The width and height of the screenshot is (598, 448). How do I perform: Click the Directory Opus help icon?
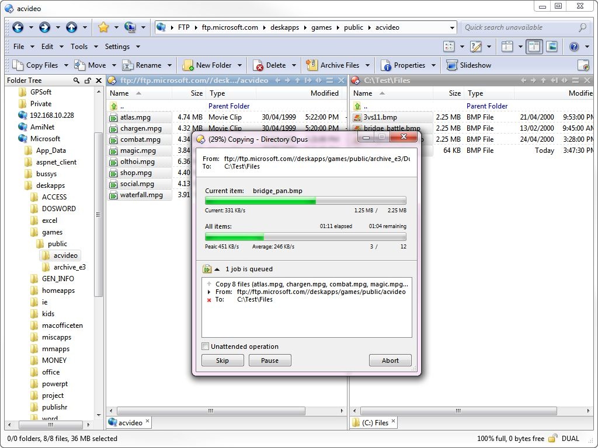point(573,47)
